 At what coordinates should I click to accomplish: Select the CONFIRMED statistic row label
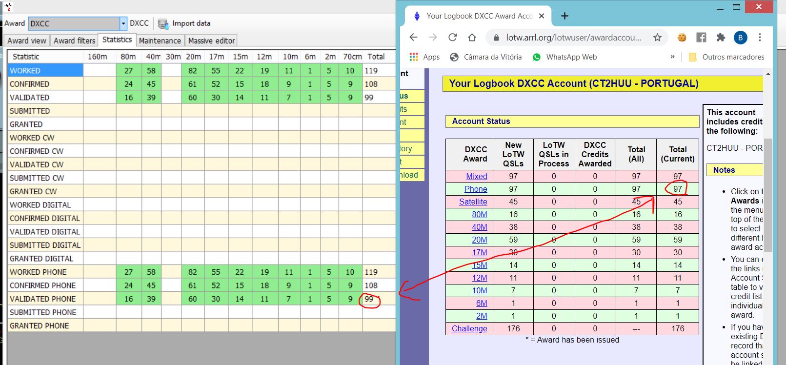point(29,84)
